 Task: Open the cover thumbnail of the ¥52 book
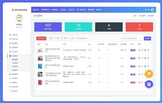(x=40, y=74)
